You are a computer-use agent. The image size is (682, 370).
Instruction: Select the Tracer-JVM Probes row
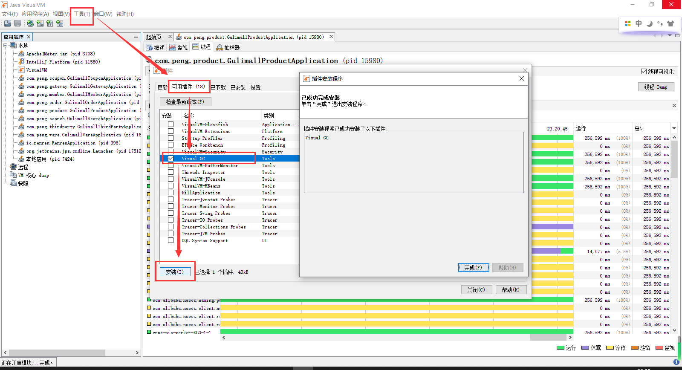[x=230, y=234]
